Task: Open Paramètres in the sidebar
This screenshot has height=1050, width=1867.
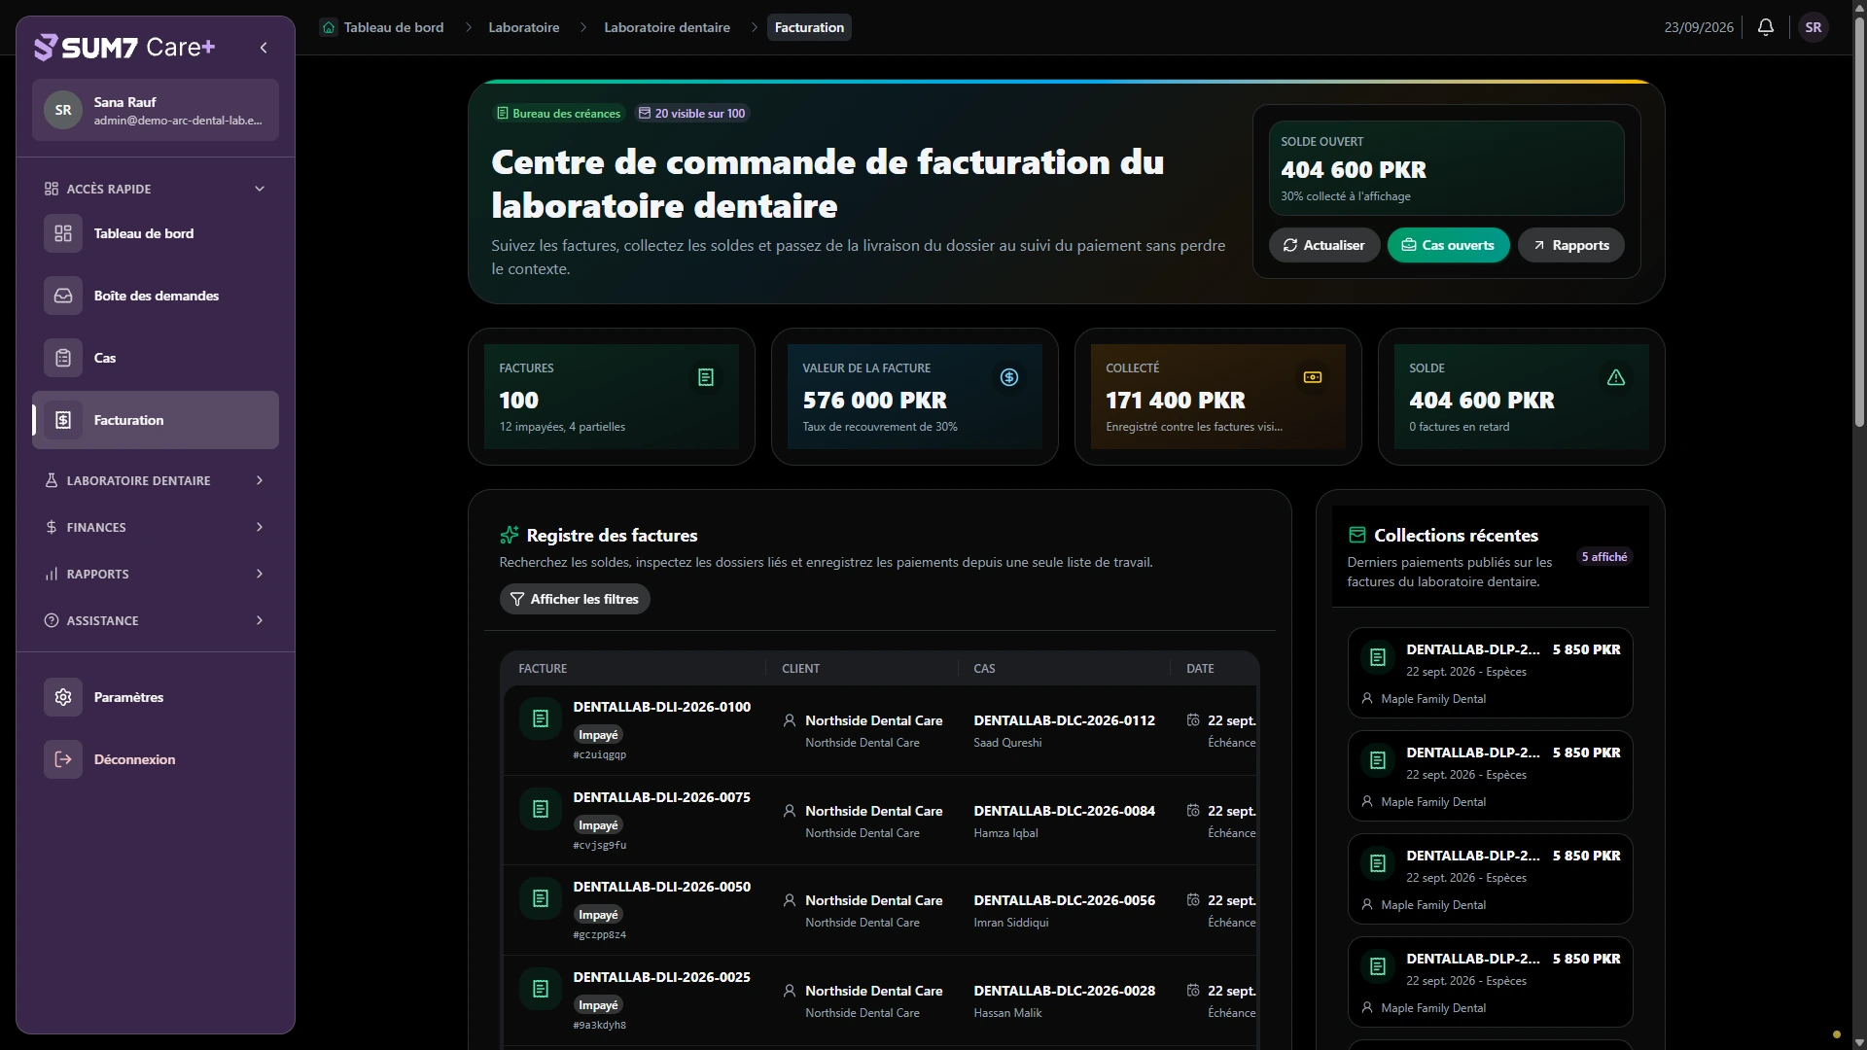Action: click(156, 697)
